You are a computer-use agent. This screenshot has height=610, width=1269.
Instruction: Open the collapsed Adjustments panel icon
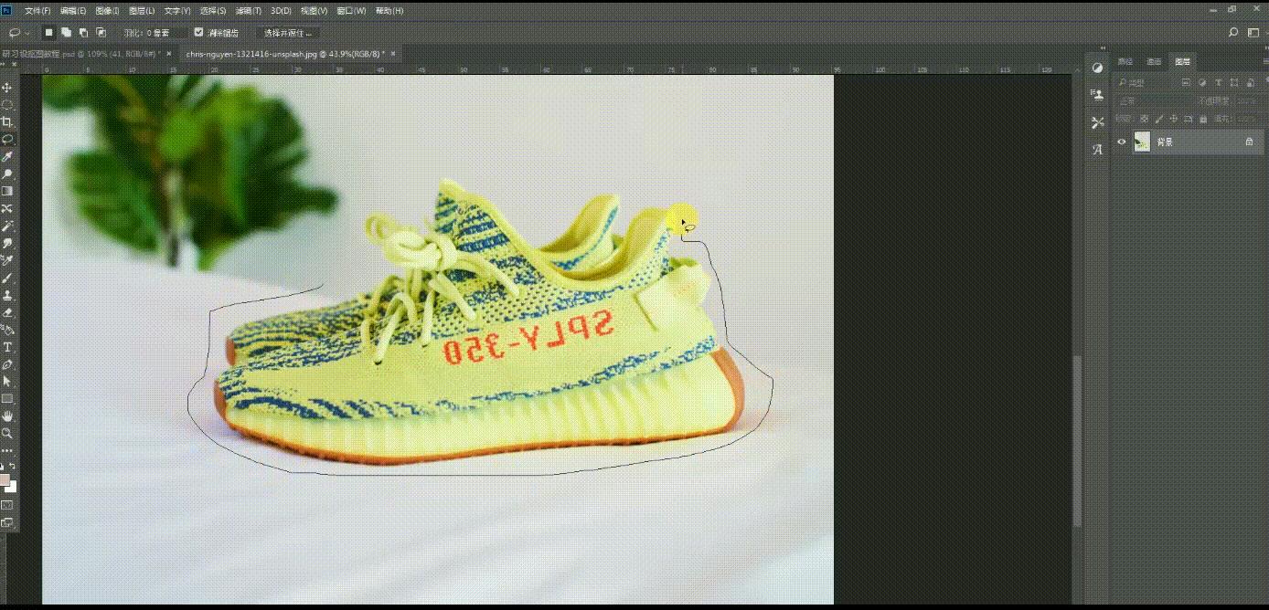pyautogui.click(x=1097, y=68)
